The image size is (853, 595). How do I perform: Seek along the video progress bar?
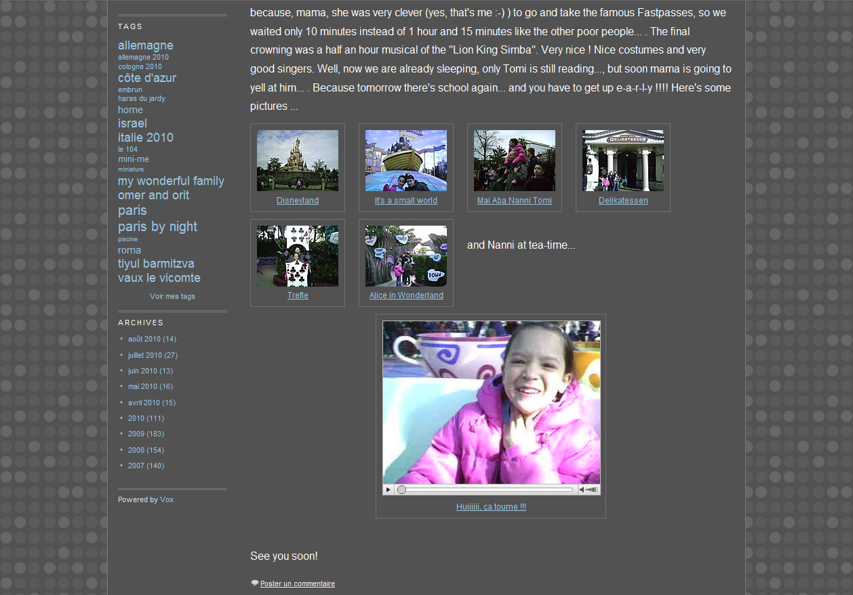(x=488, y=489)
